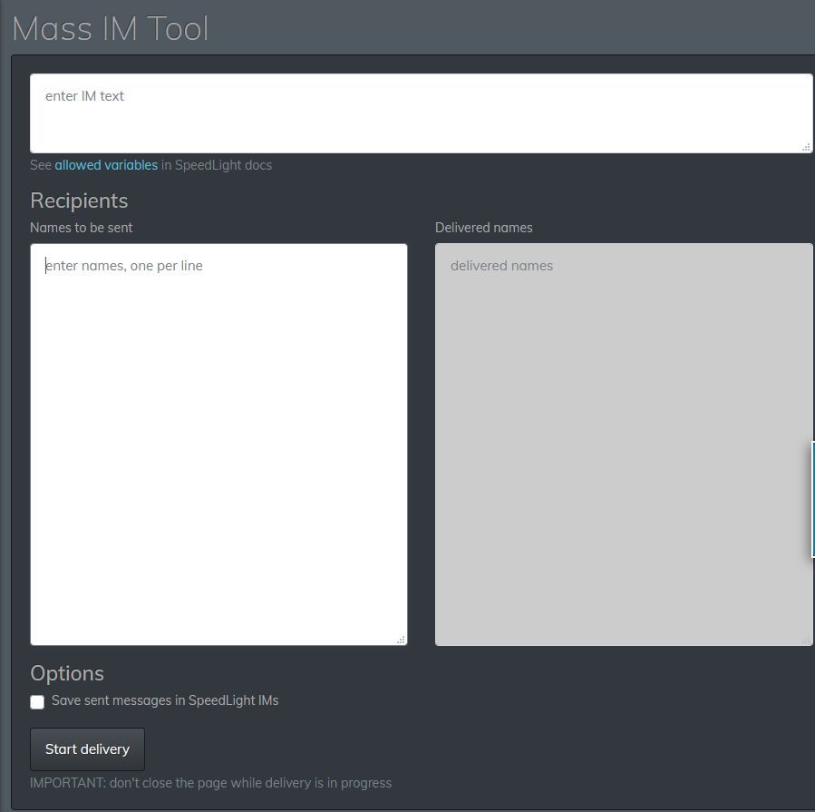Click the Mass IM Tool page title
The width and height of the screenshot is (815, 812).
[111, 29]
